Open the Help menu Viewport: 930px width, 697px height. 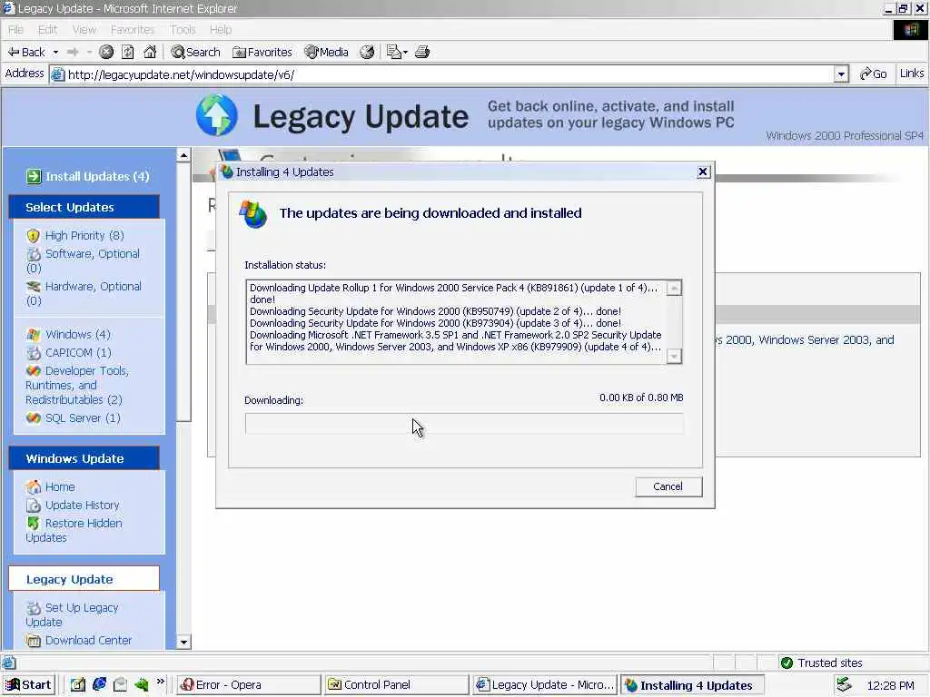[221, 30]
